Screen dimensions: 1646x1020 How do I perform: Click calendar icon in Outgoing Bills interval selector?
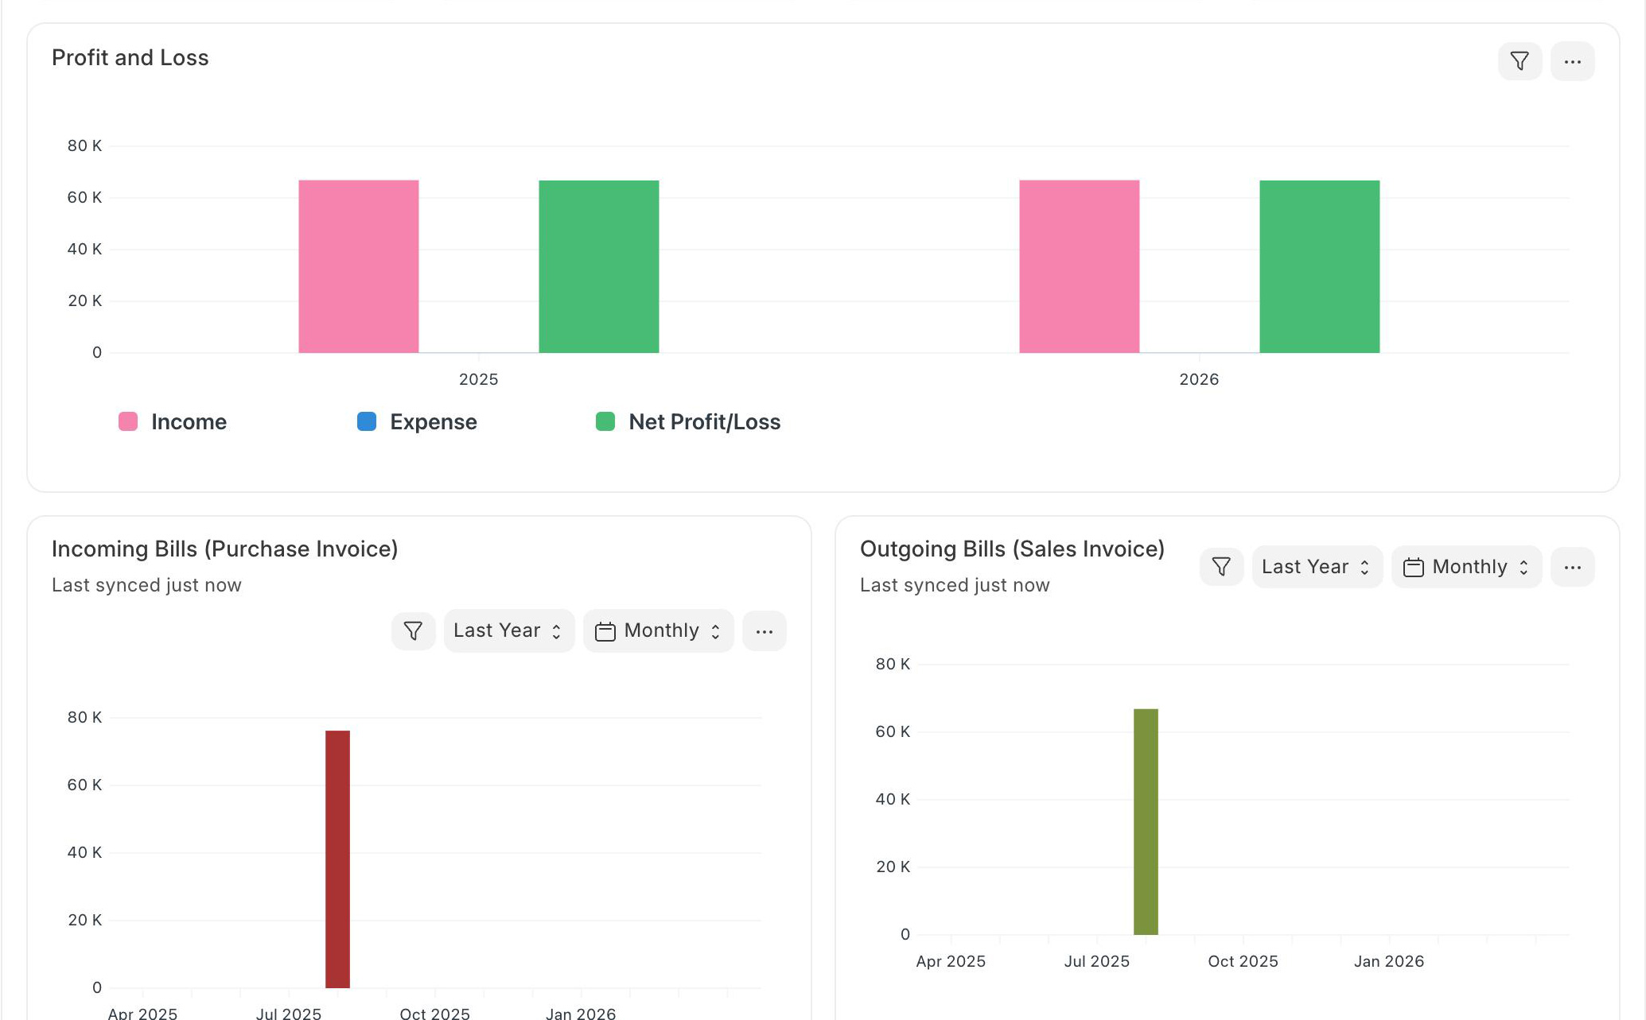point(1413,567)
